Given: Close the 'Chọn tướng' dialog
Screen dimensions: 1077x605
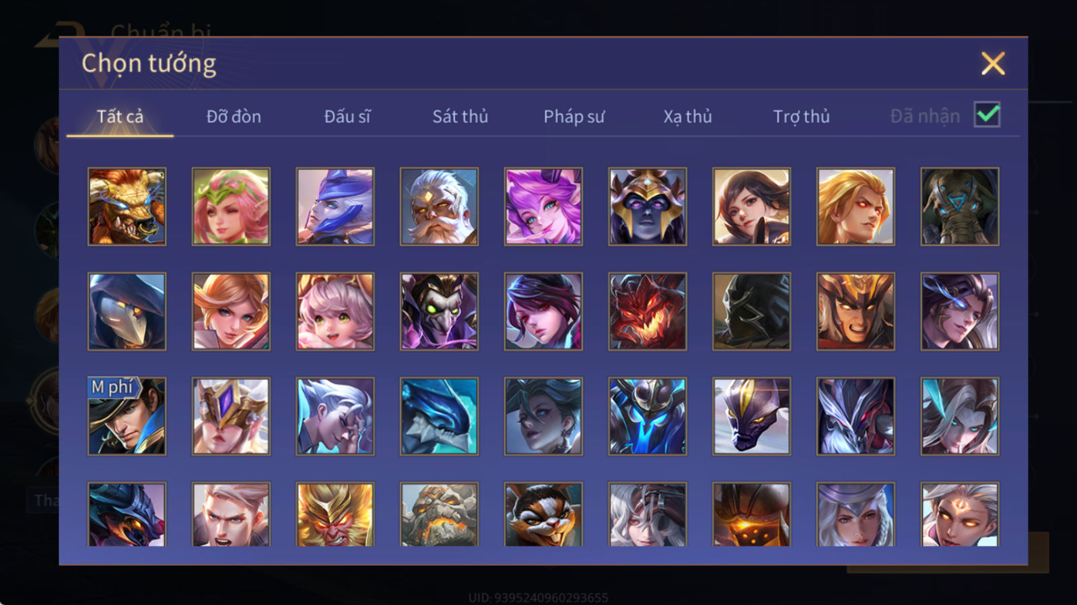Looking at the screenshot, I should (x=993, y=63).
